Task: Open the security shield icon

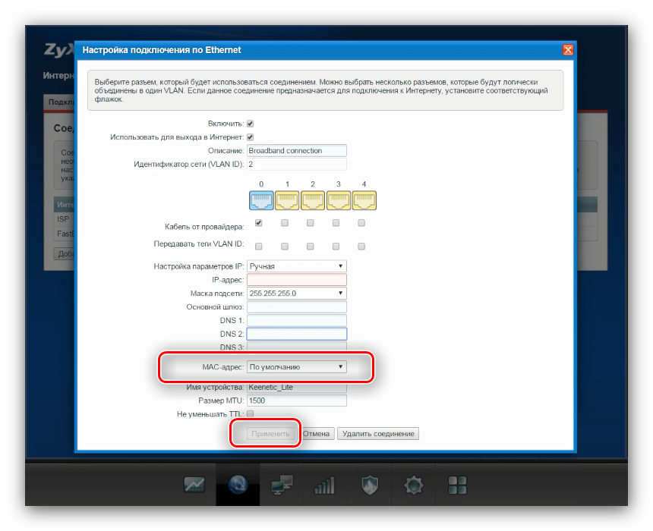Action: (x=369, y=485)
